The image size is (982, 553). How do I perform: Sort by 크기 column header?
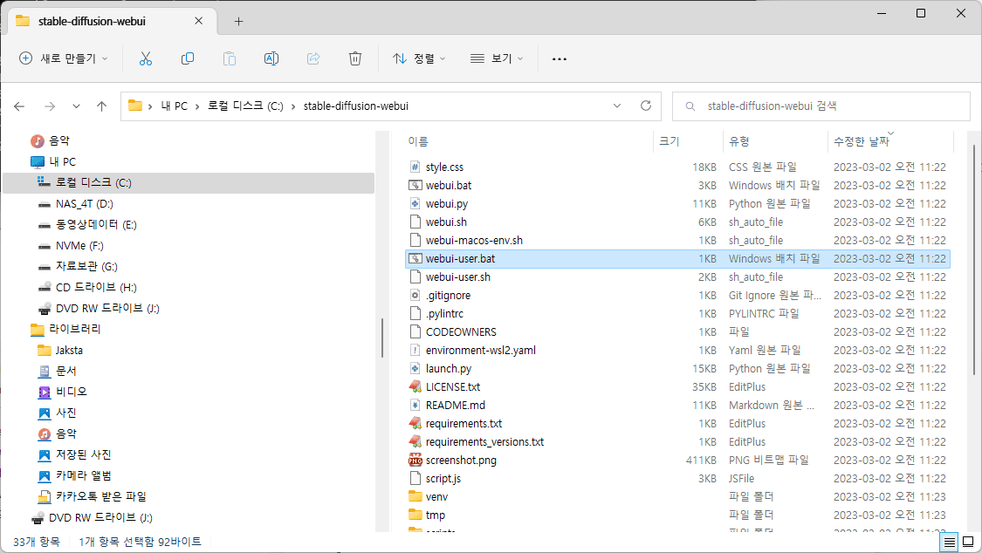(x=669, y=141)
